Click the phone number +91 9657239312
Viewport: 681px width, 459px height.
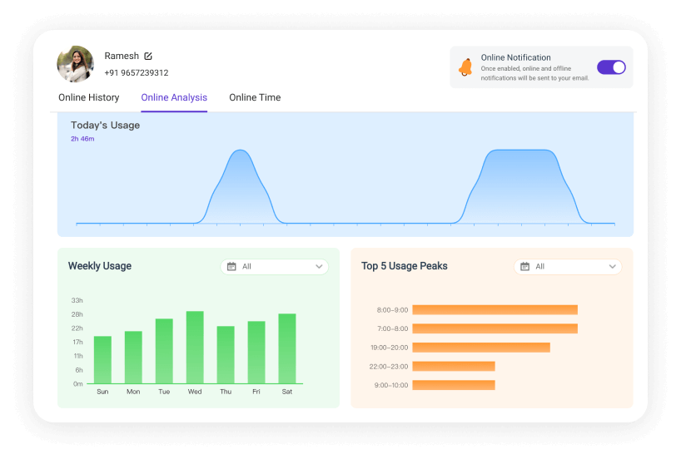tap(136, 73)
